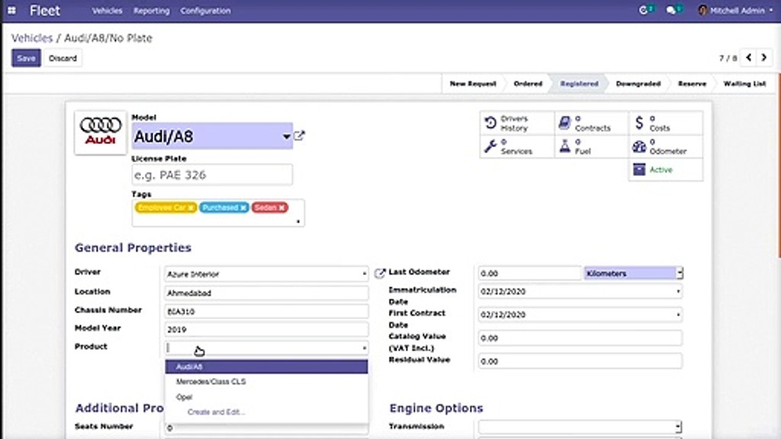Image resolution: width=781 pixels, height=439 pixels.
Task: Click the Location field with Ahmedabad
Action: click(x=267, y=293)
